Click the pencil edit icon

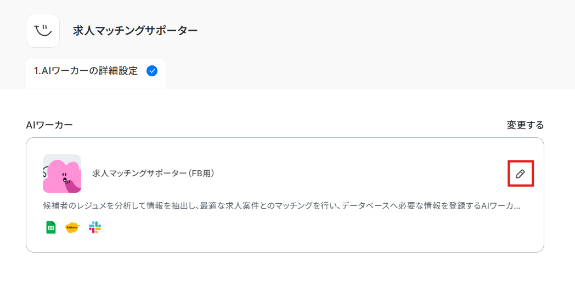click(x=520, y=174)
